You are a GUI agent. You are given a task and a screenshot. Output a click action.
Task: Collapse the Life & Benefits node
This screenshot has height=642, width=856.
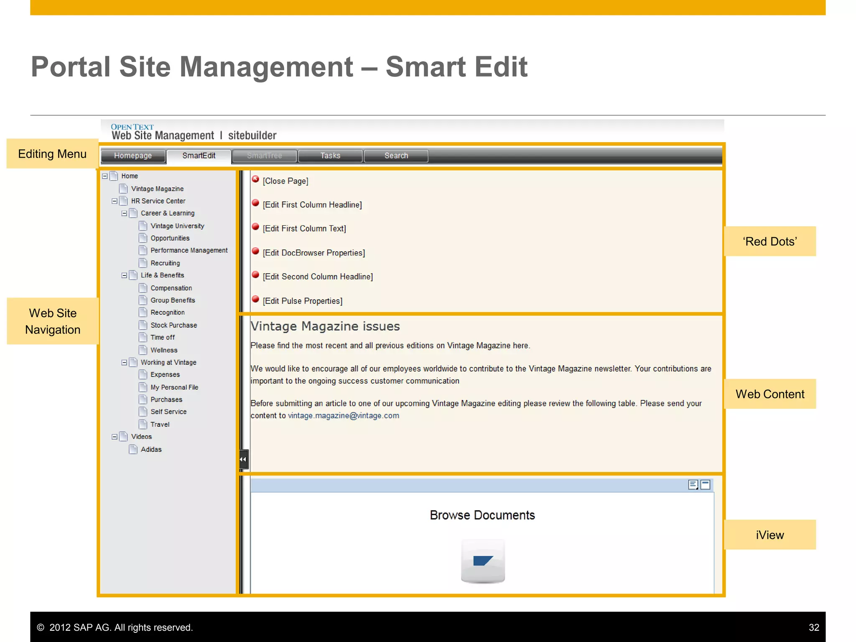click(x=124, y=275)
